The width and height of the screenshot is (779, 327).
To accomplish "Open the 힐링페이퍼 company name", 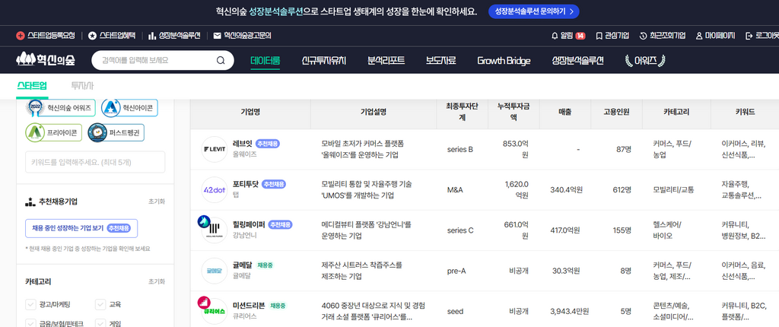I will pos(249,224).
